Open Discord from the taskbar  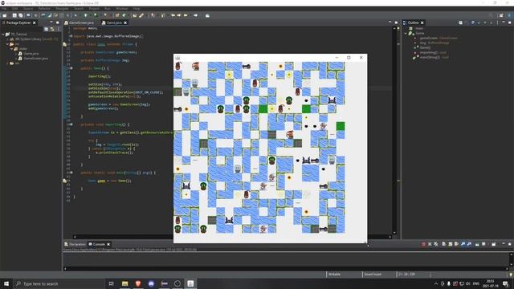point(151,283)
